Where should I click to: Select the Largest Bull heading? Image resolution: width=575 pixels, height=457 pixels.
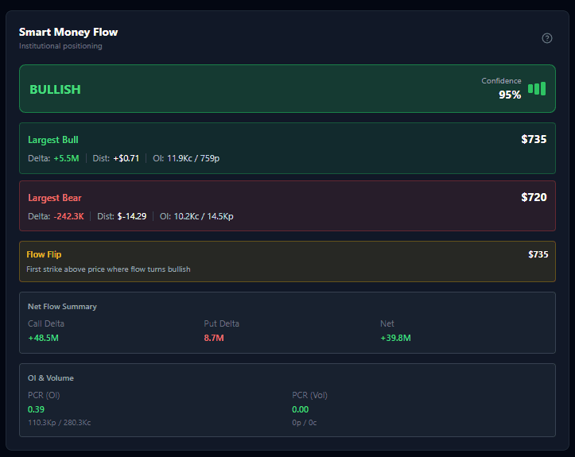click(x=53, y=140)
